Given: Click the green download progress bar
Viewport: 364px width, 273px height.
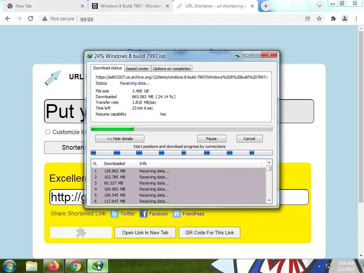Looking at the screenshot, I should 182,128.
